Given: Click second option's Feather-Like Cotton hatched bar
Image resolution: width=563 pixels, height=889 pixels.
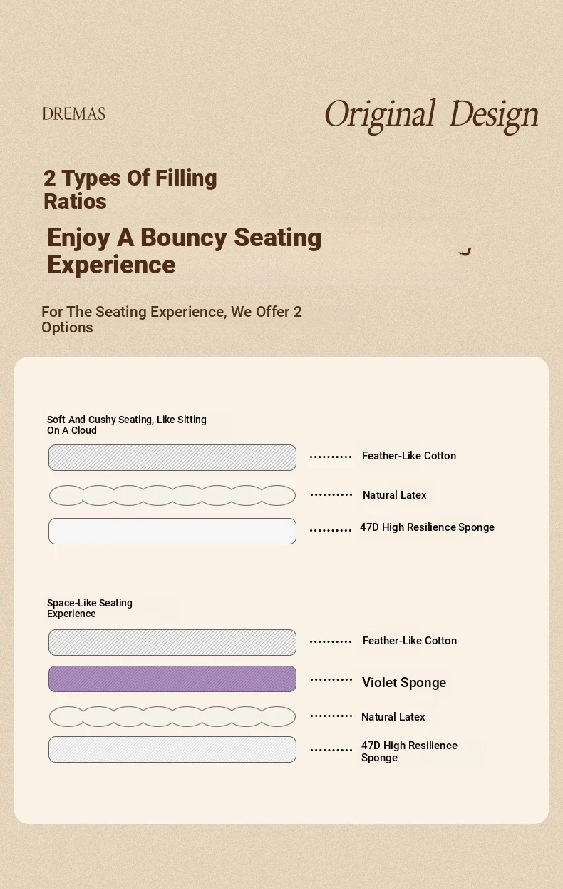Looking at the screenshot, I should [x=172, y=643].
